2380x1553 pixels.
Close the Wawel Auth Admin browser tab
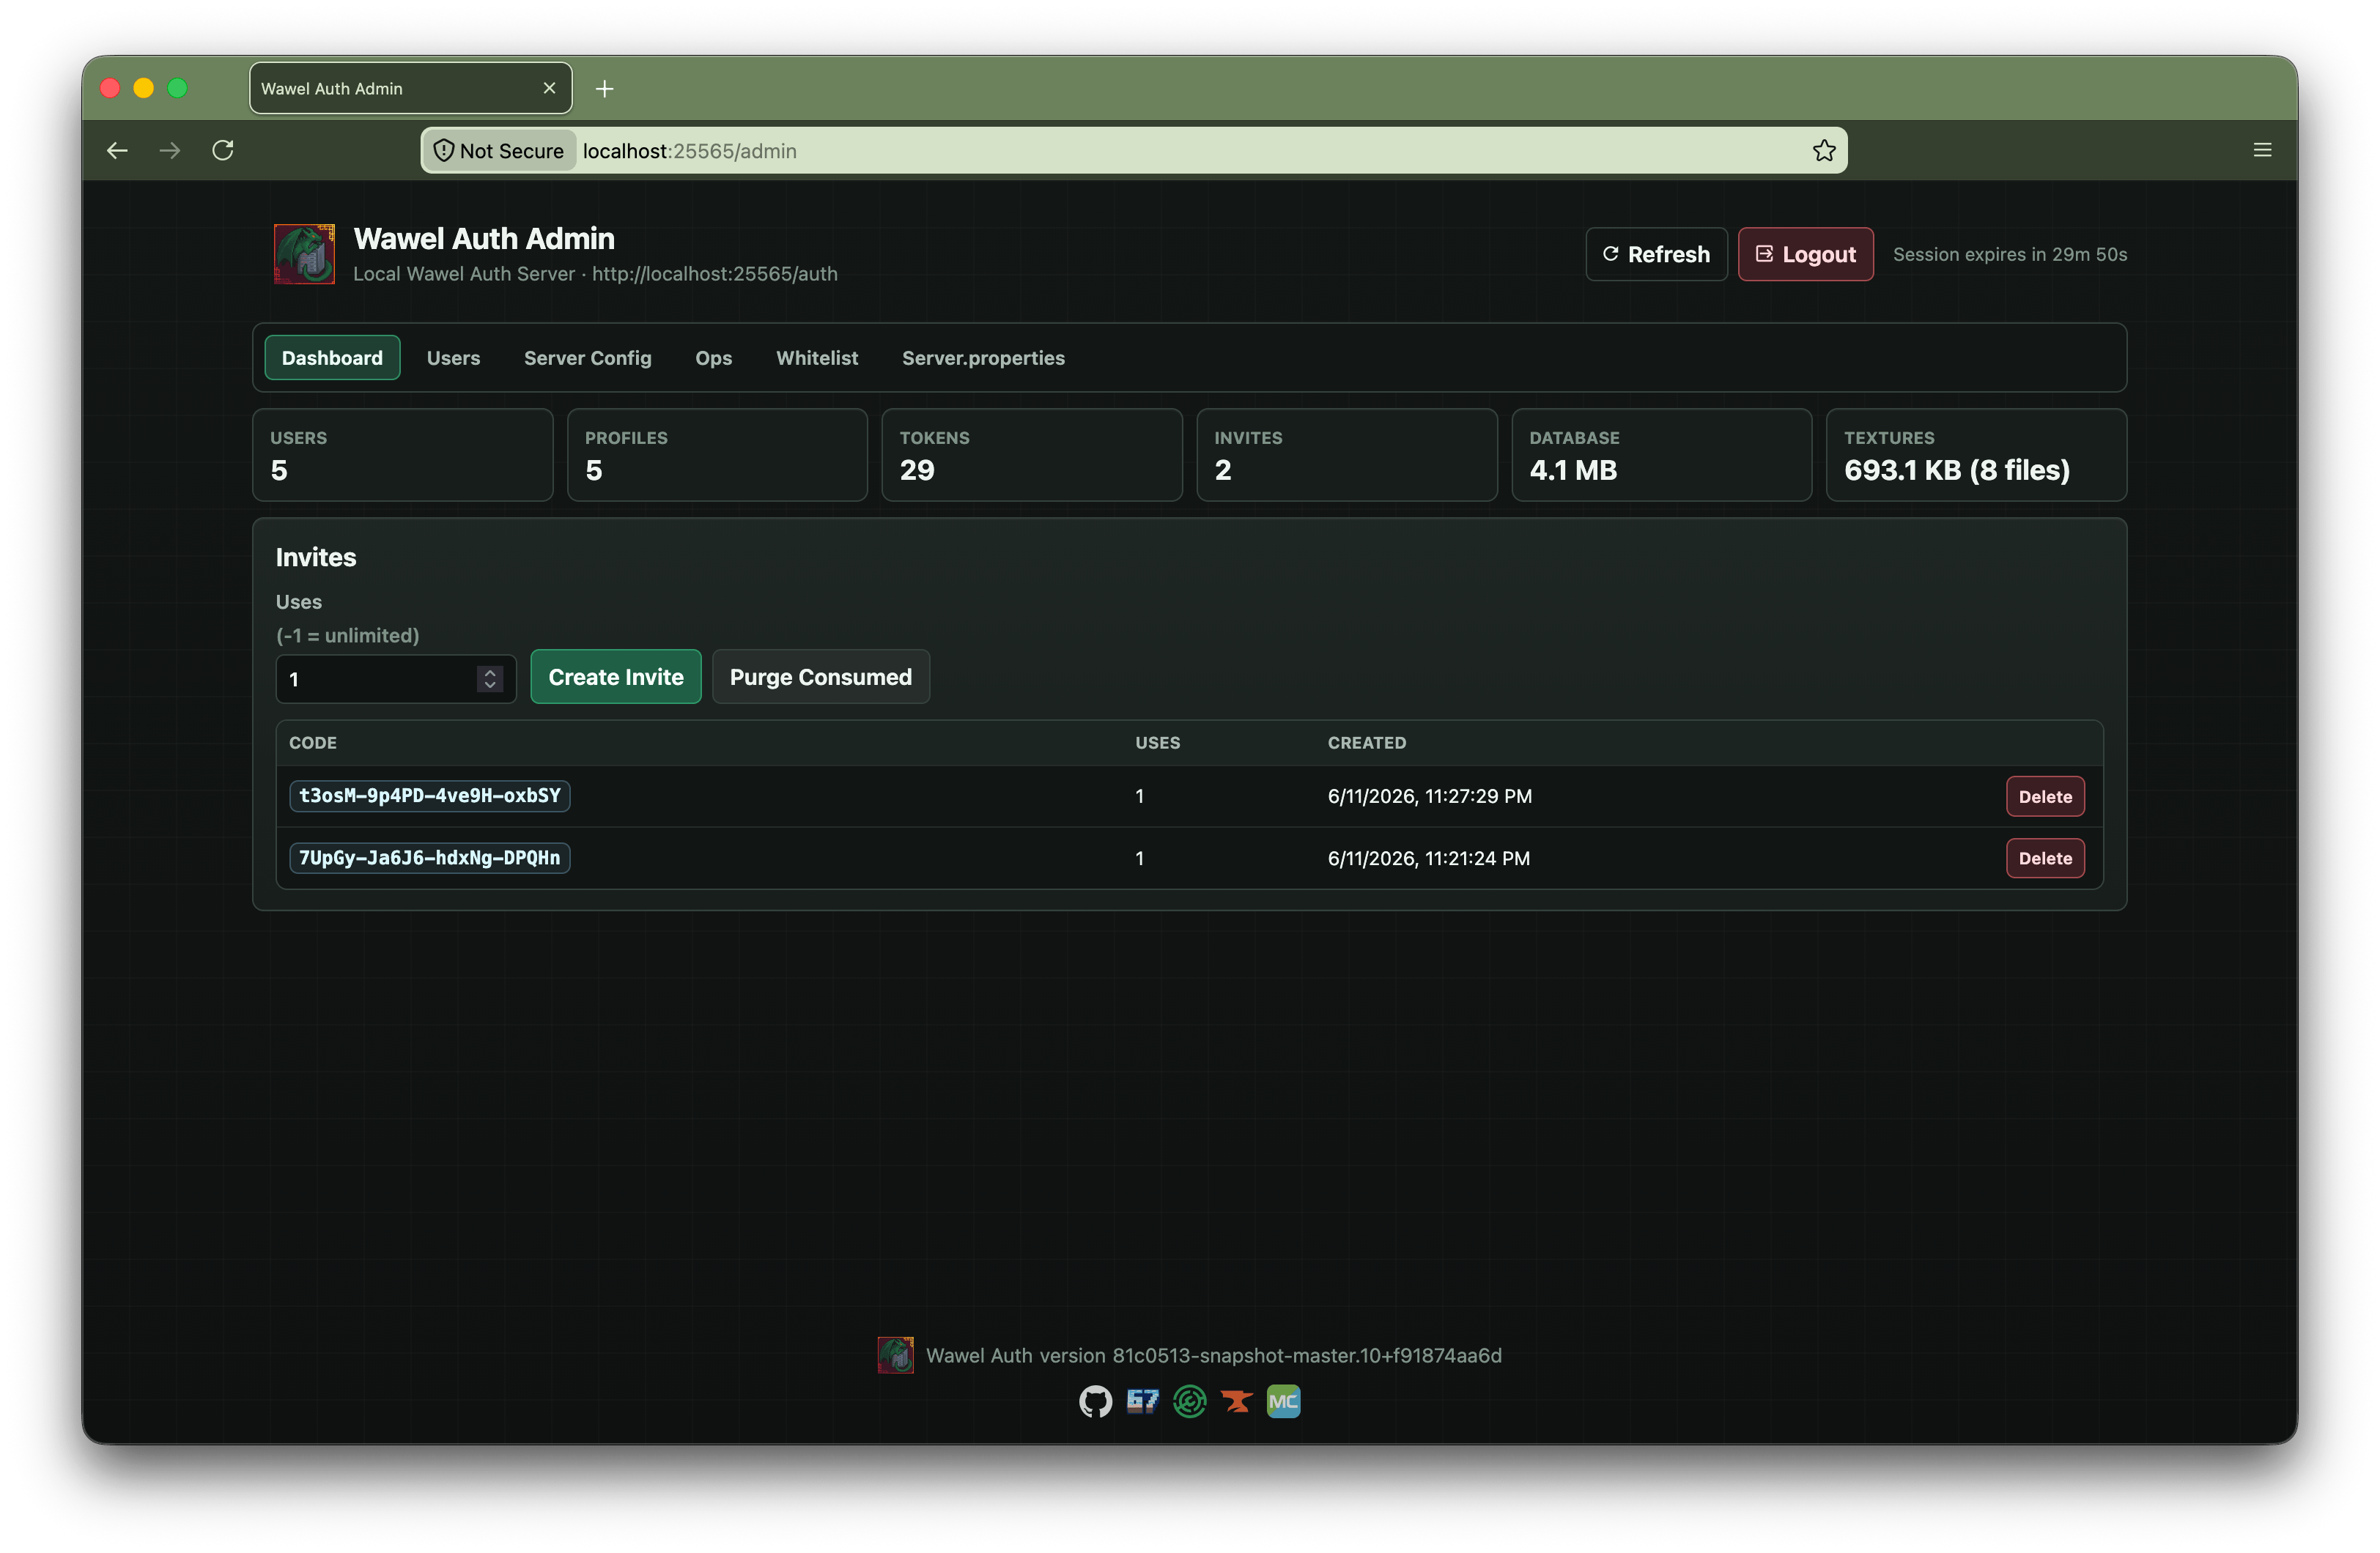[x=549, y=88]
